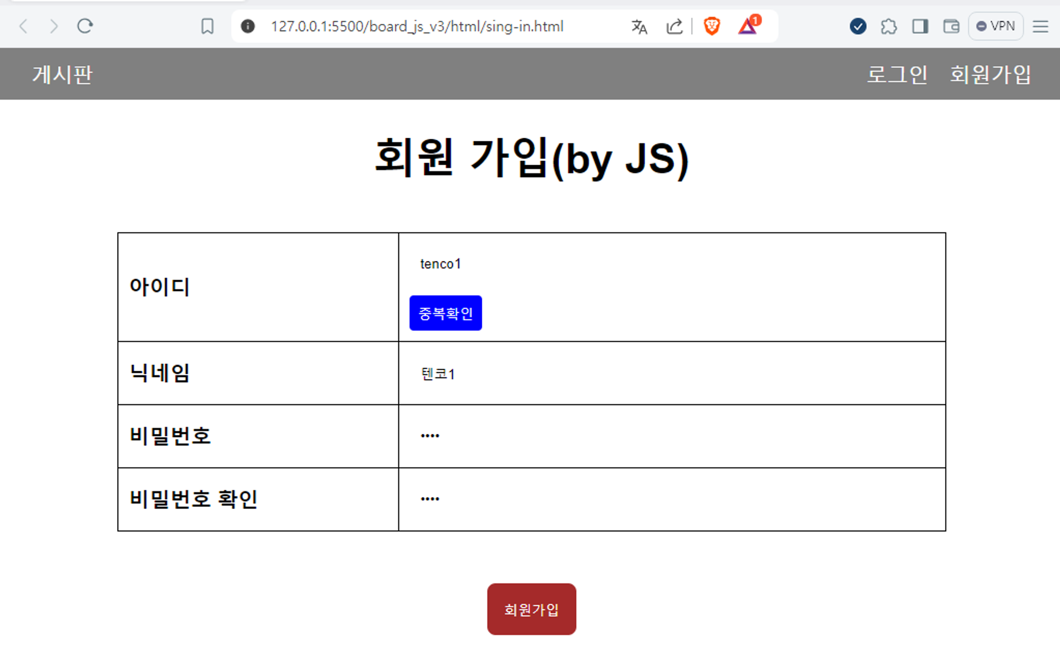Bookmark this page using bookmark icon
Viewport: 1060px width, 669px height.
tap(207, 26)
